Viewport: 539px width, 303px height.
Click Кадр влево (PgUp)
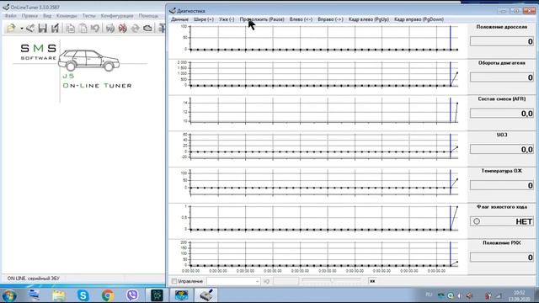point(369,19)
